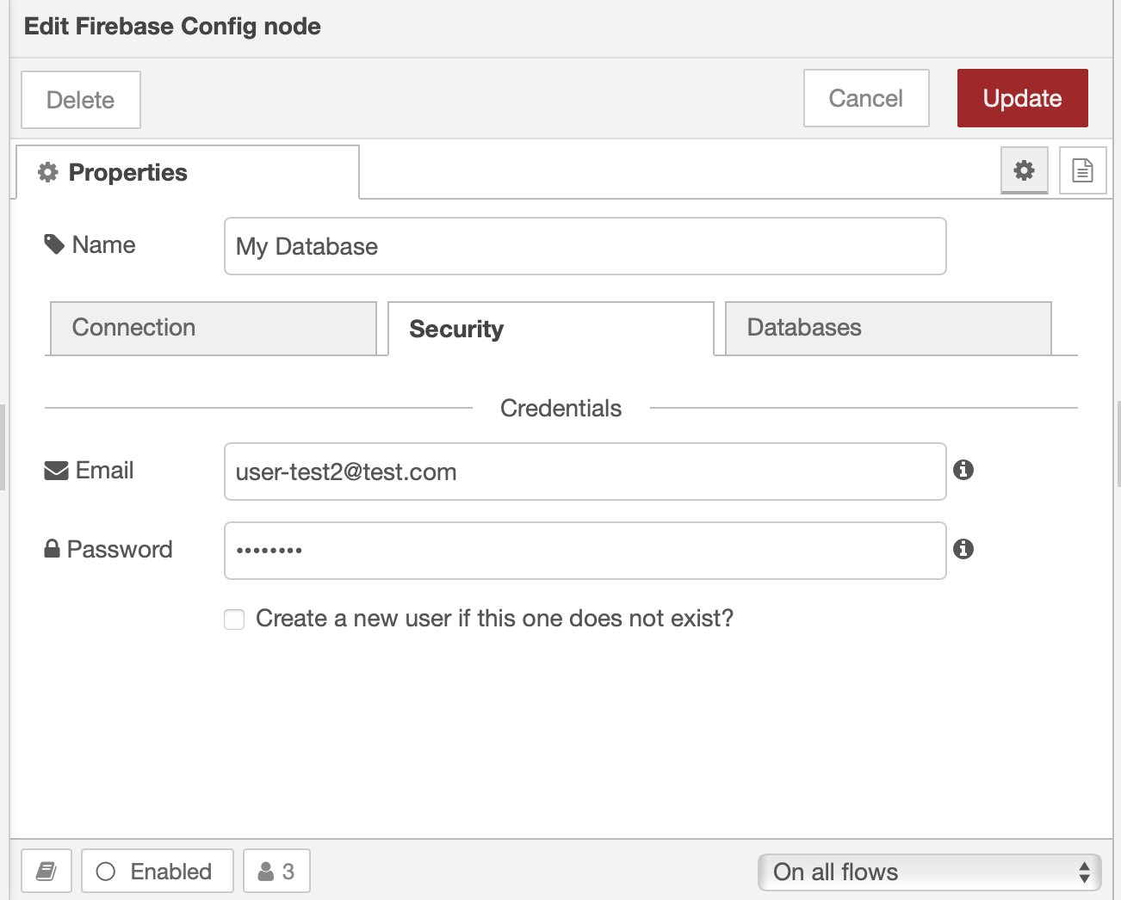This screenshot has height=900, width=1121.
Task: Cancel editing the config node
Action: click(866, 98)
